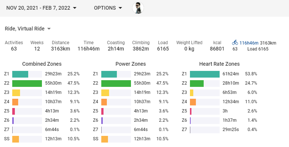
Task: Click the user profile avatar
Action: (x=138, y=8)
